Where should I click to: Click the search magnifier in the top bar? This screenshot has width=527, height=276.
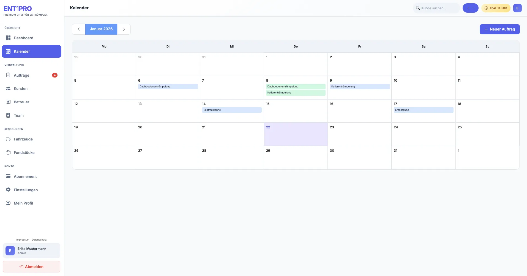tap(418, 8)
